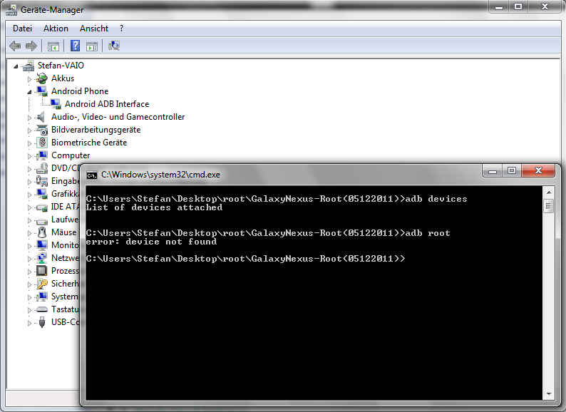This screenshot has width=566, height=412.
Task: Click the cmd window scrollbar up arrow
Action: tap(549, 192)
